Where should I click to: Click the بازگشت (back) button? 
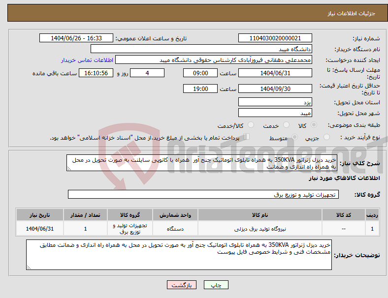click(x=181, y=285)
